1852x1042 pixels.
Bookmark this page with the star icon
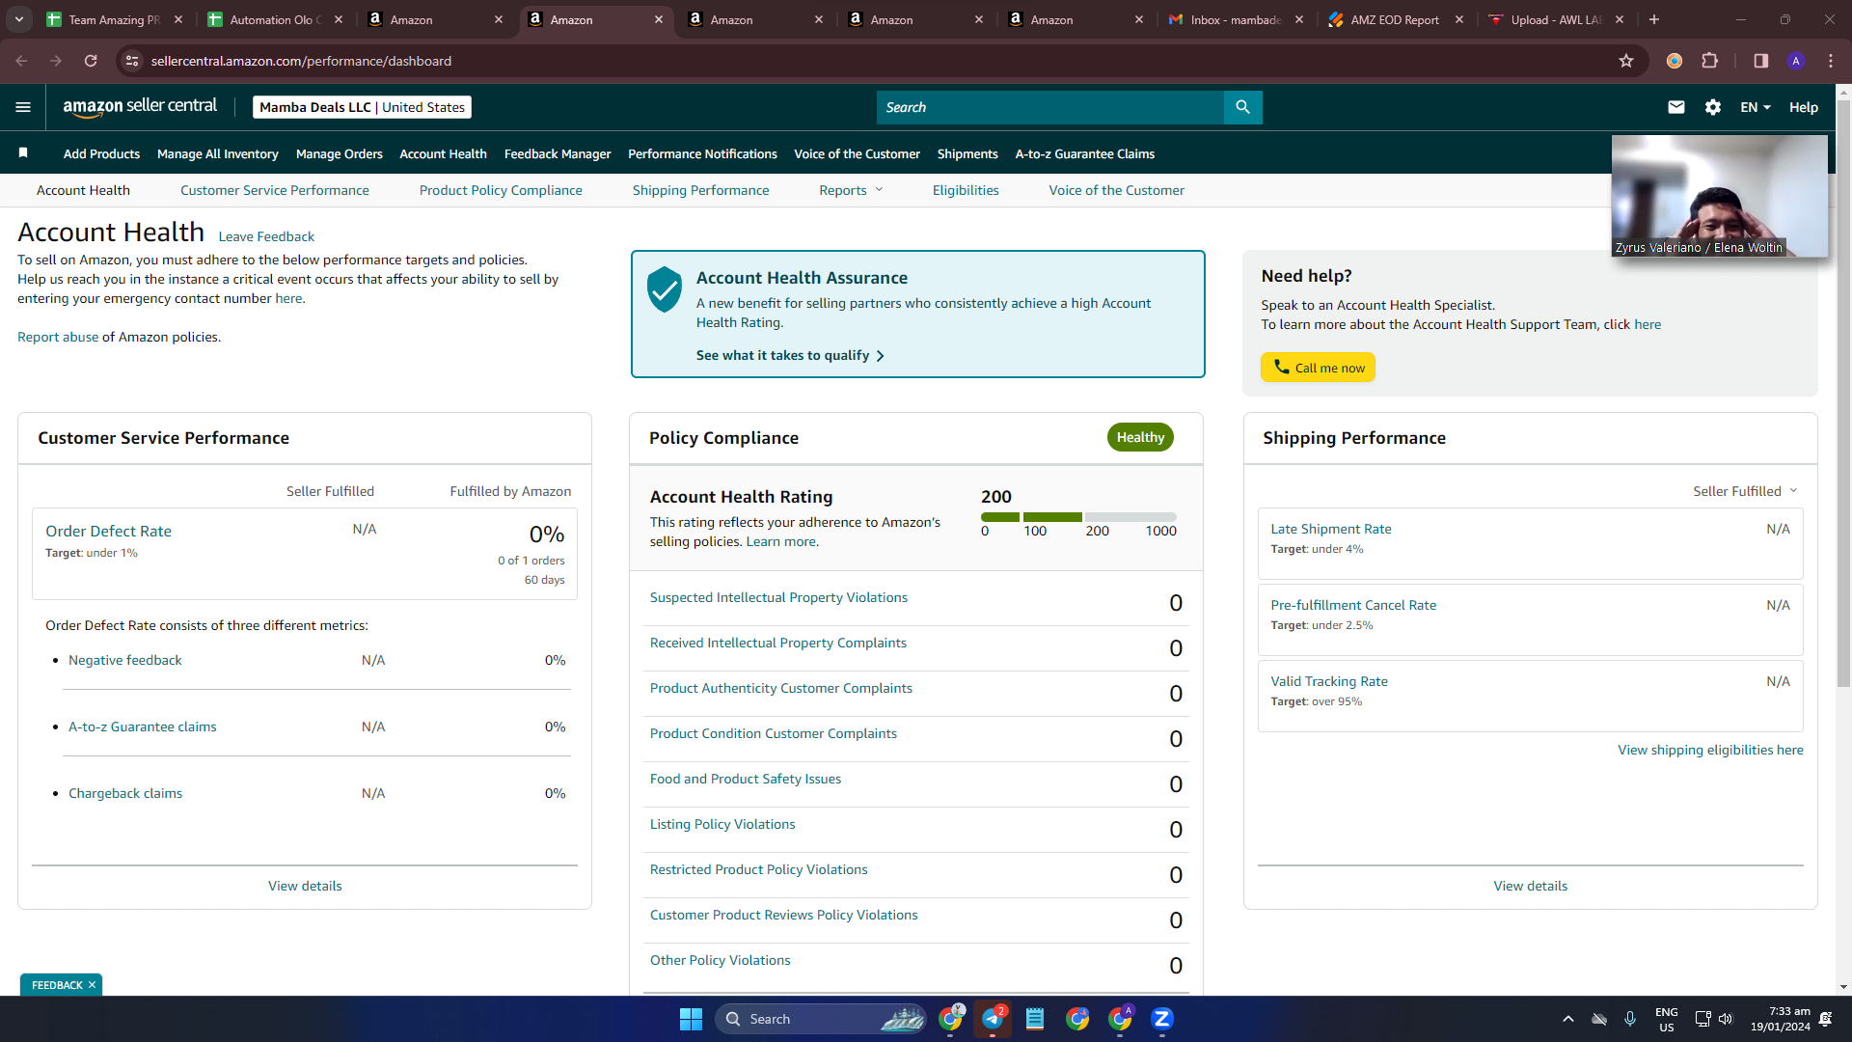point(1626,61)
